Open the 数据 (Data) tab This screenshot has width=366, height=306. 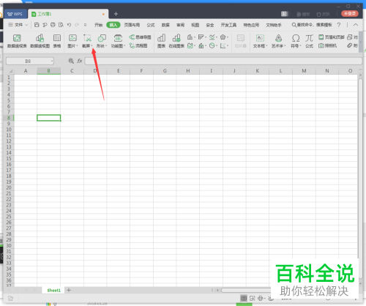(165, 25)
